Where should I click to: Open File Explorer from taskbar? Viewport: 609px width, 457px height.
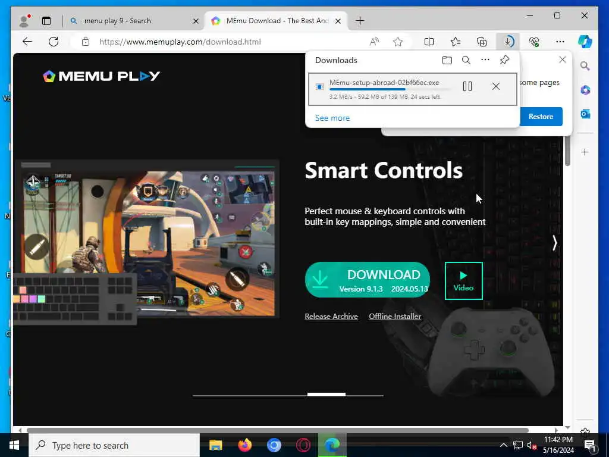[x=215, y=445]
